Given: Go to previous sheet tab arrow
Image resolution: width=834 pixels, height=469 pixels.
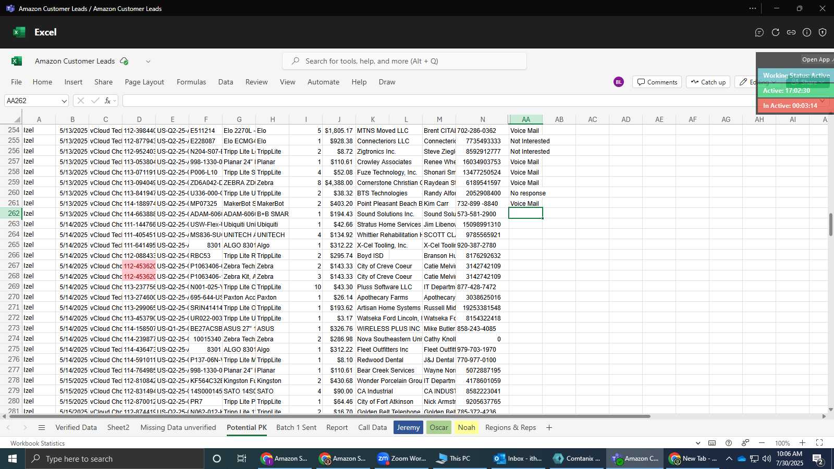Looking at the screenshot, I should coord(8,428).
